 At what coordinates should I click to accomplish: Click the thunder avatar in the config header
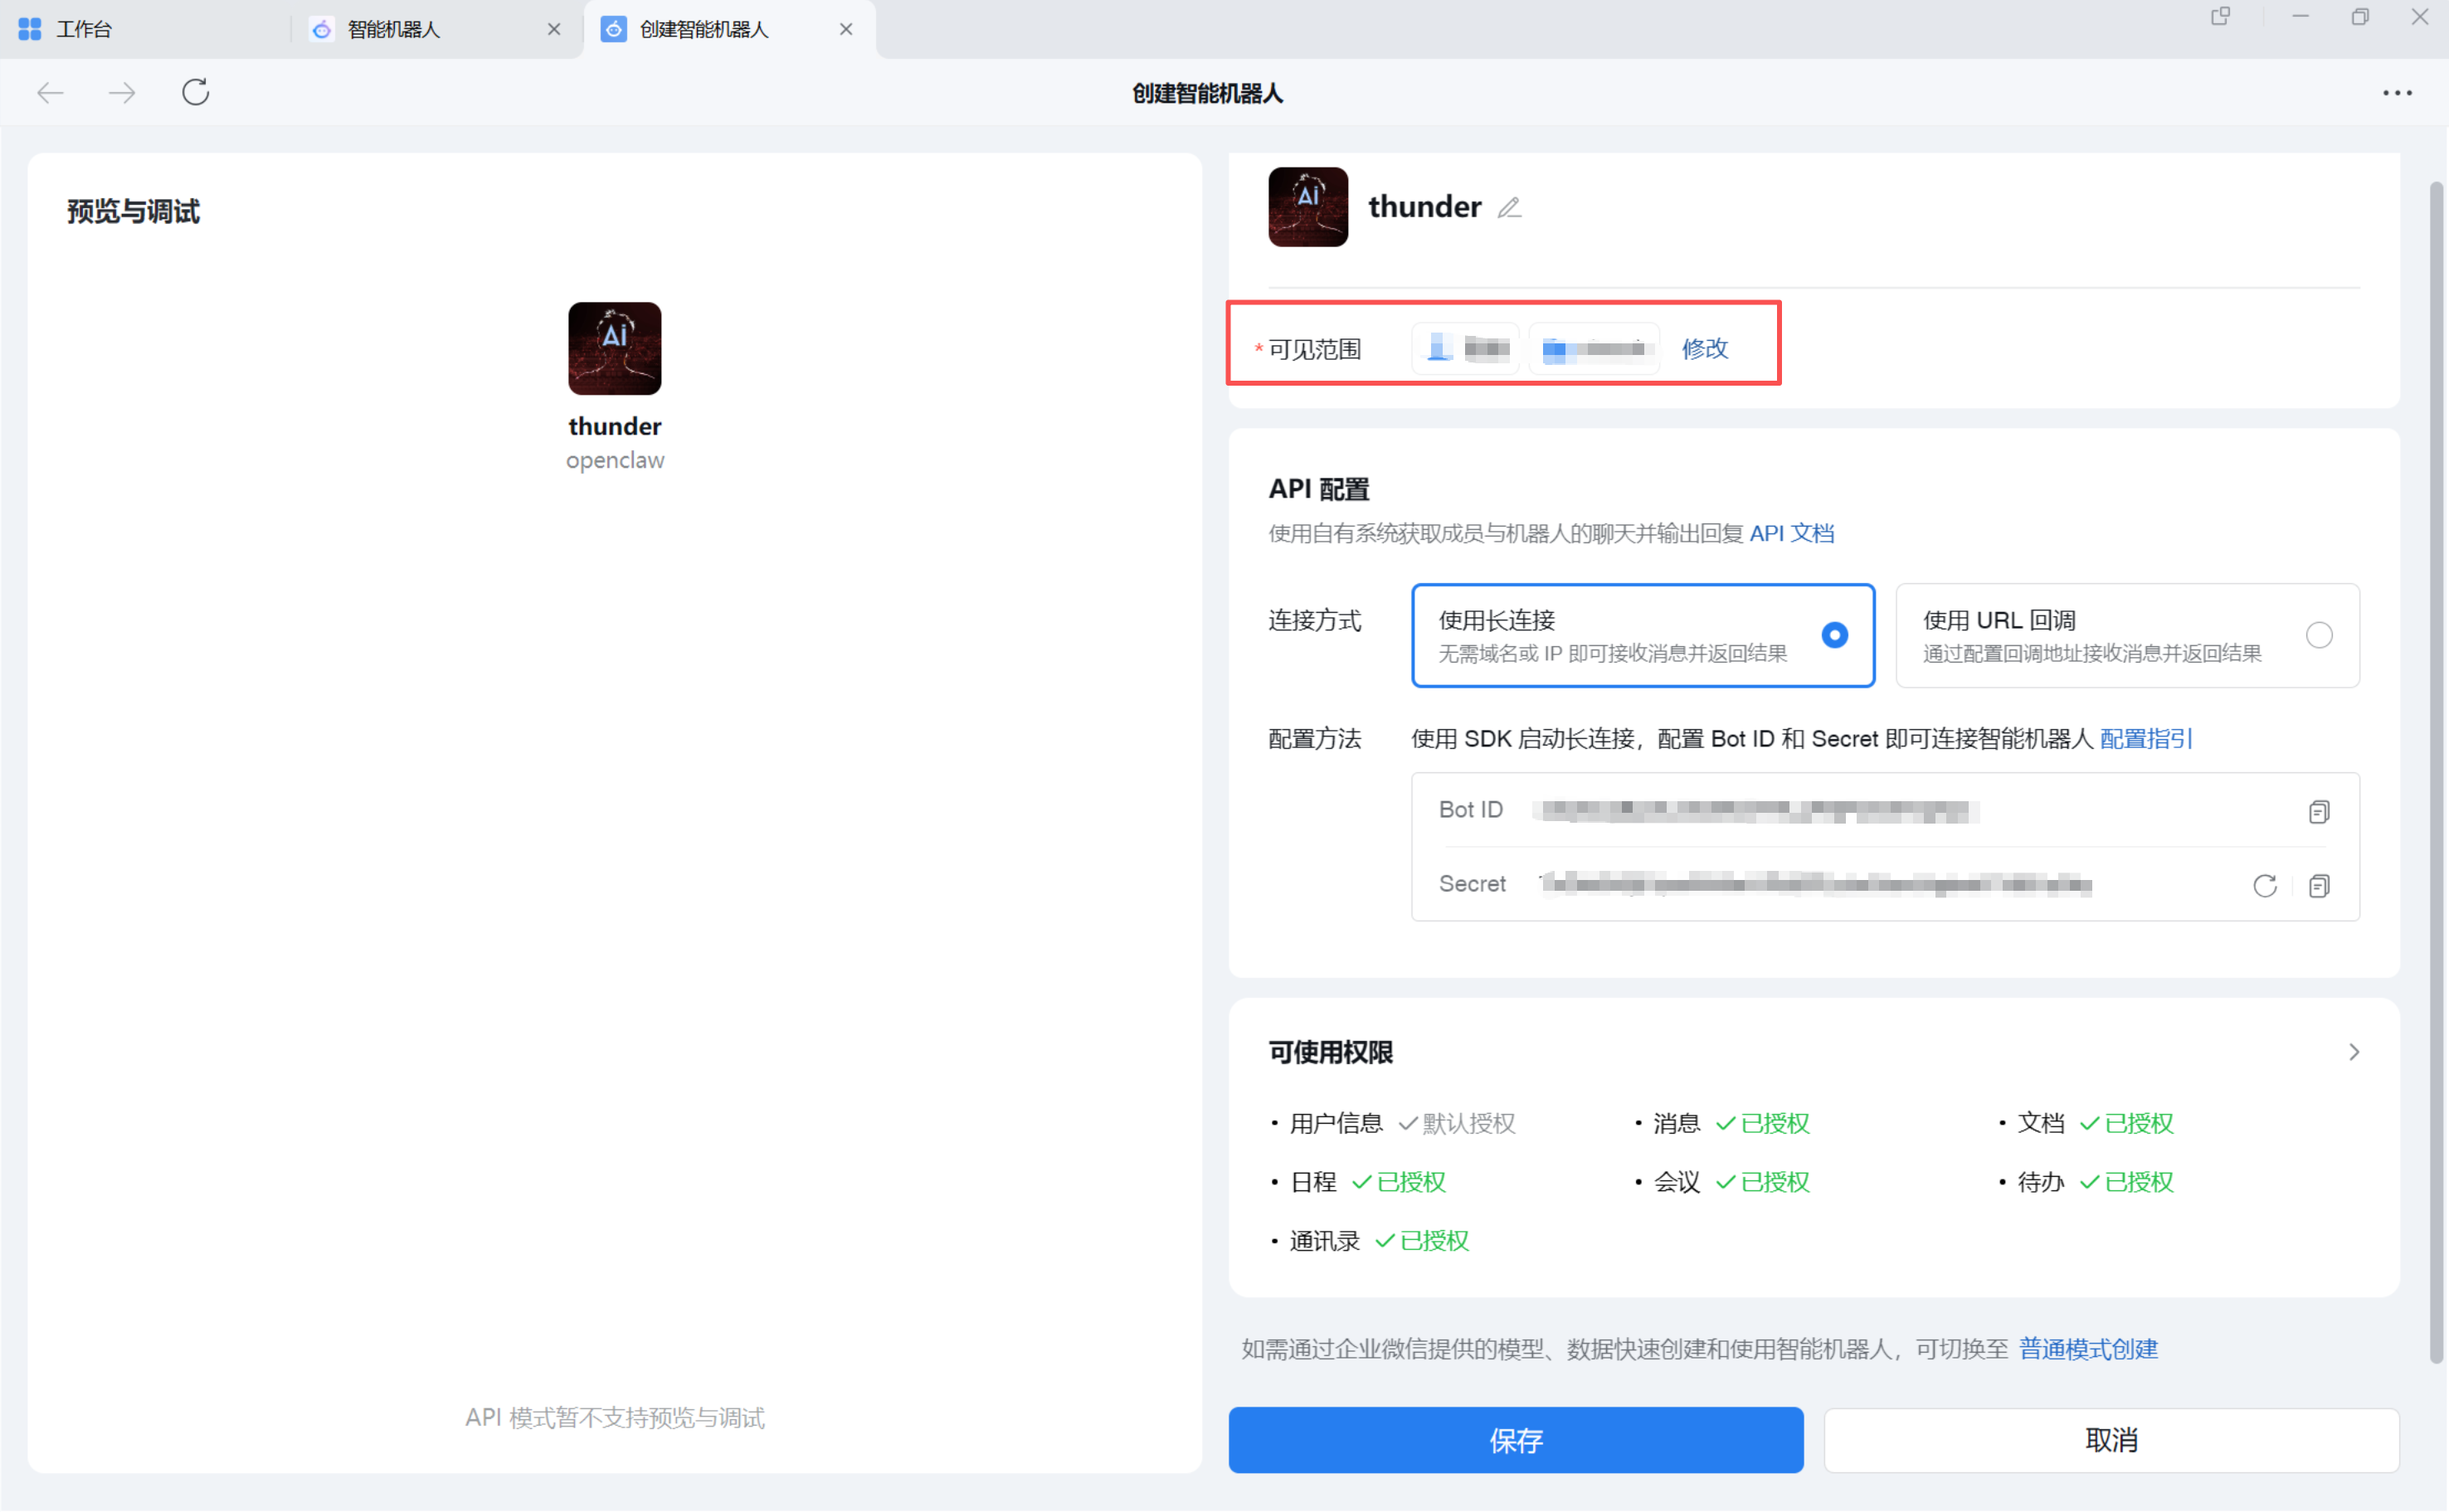[x=1308, y=207]
